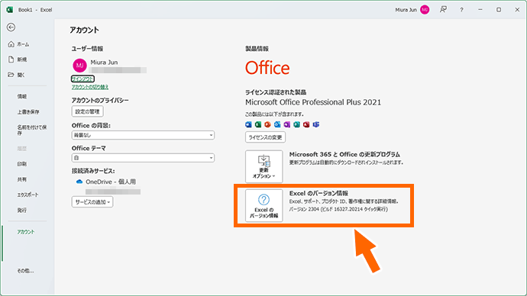This screenshot has width=527, height=296.
Task: Click the Miura Jun account in the title bar
Action: [x=412, y=10]
